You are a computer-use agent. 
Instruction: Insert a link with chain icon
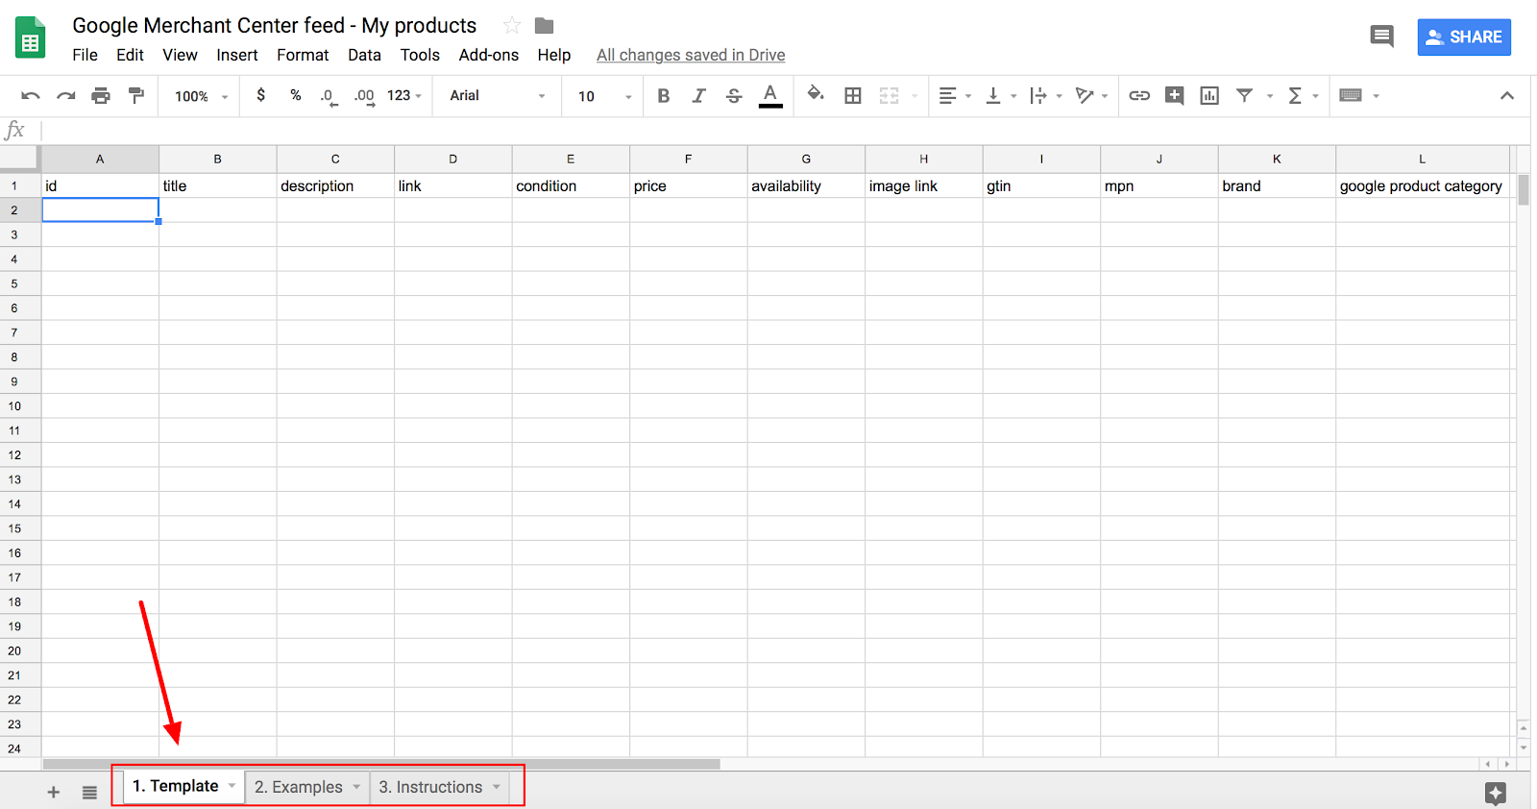click(x=1139, y=95)
